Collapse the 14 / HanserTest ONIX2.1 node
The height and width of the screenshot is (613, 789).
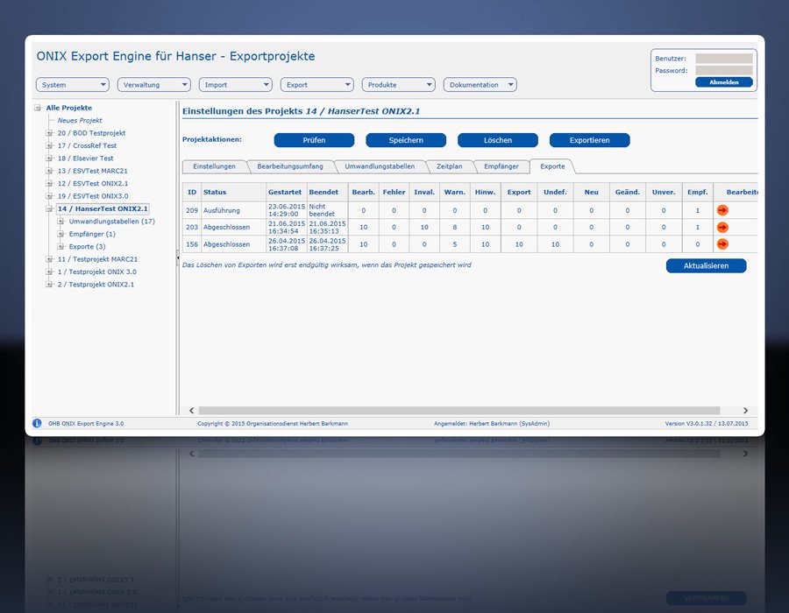(x=49, y=208)
